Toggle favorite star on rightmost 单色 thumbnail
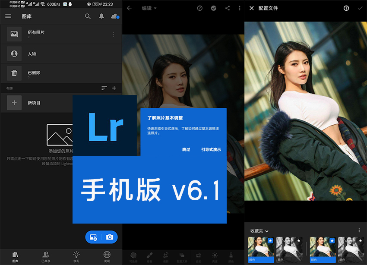 point(361,240)
